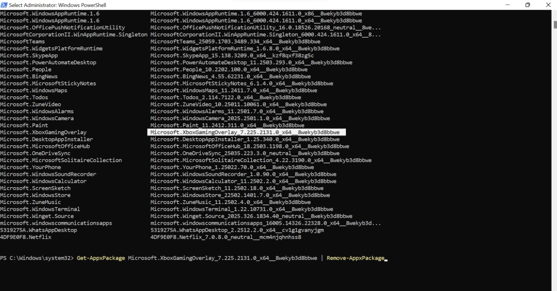
Task: Restore down the PowerShell window
Action: click(528, 5)
